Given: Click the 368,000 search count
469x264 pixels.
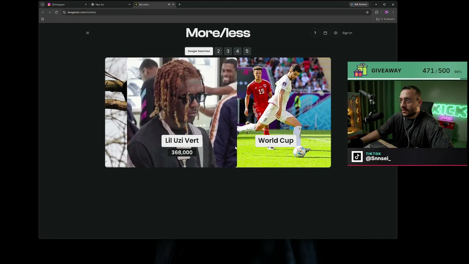Looking at the screenshot, I should tap(182, 153).
